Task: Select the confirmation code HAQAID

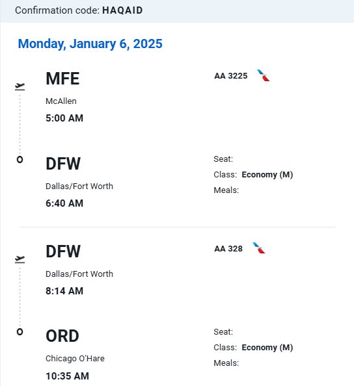Action: tap(122, 10)
